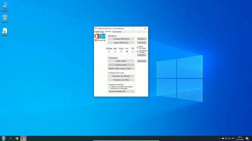
Task: Select the Auto radio button
Action: coord(127,51)
